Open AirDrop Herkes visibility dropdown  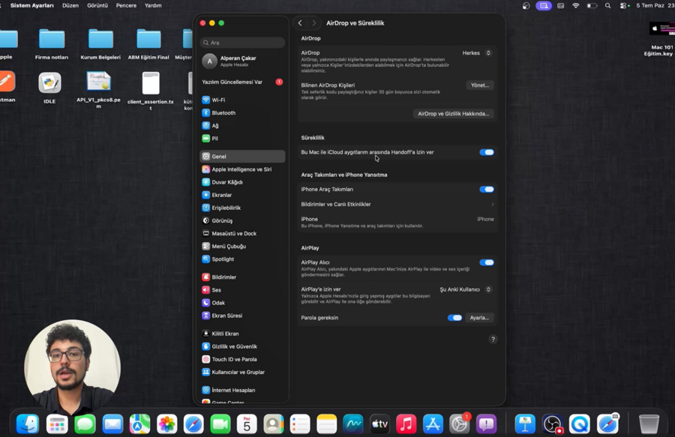coord(476,53)
